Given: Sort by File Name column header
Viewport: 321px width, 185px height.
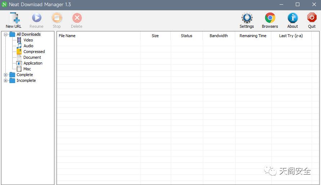Looking at the screenshot, I should tap(99, 36).
